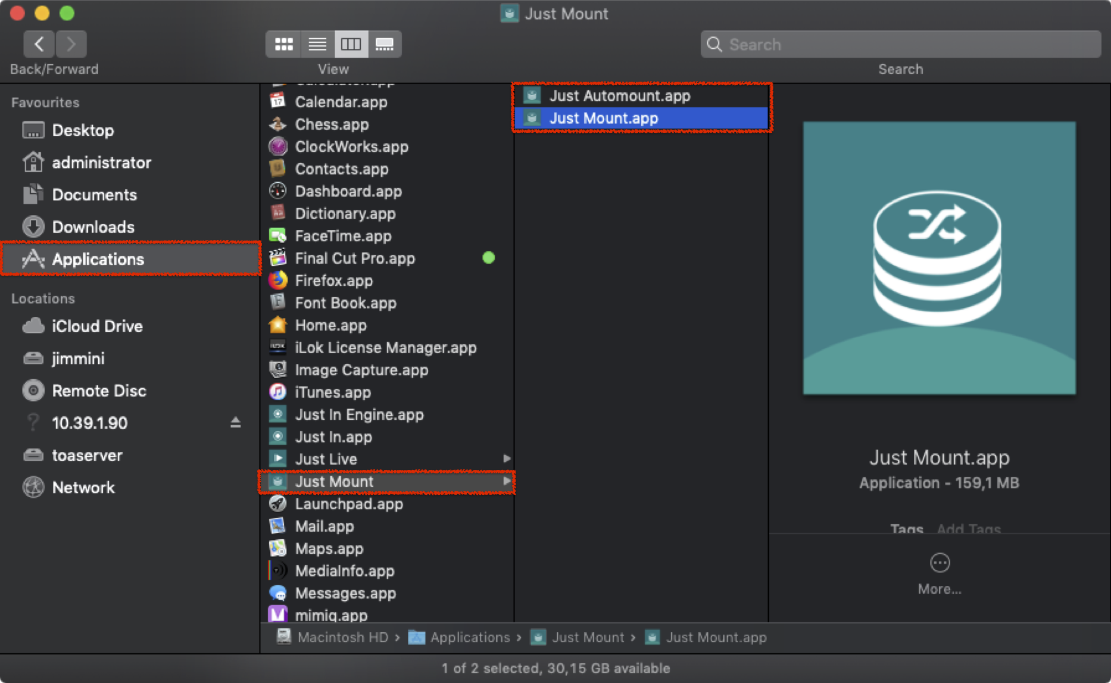Open More actions button in preview
The image size is (1111, 683).
(940, 563)
